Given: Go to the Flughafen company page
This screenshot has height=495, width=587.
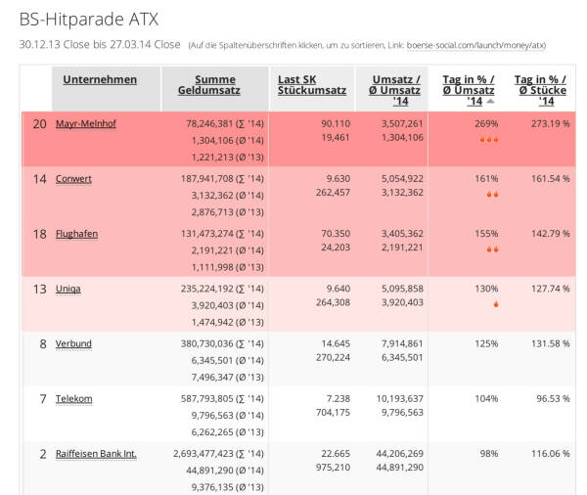Looking at the screenshot, I should (76, 234).
